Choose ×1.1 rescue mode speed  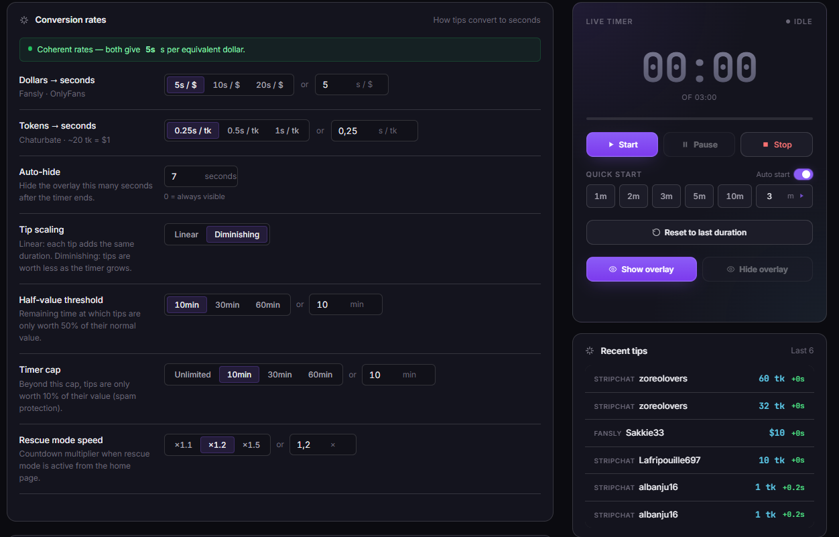[183, 445]
